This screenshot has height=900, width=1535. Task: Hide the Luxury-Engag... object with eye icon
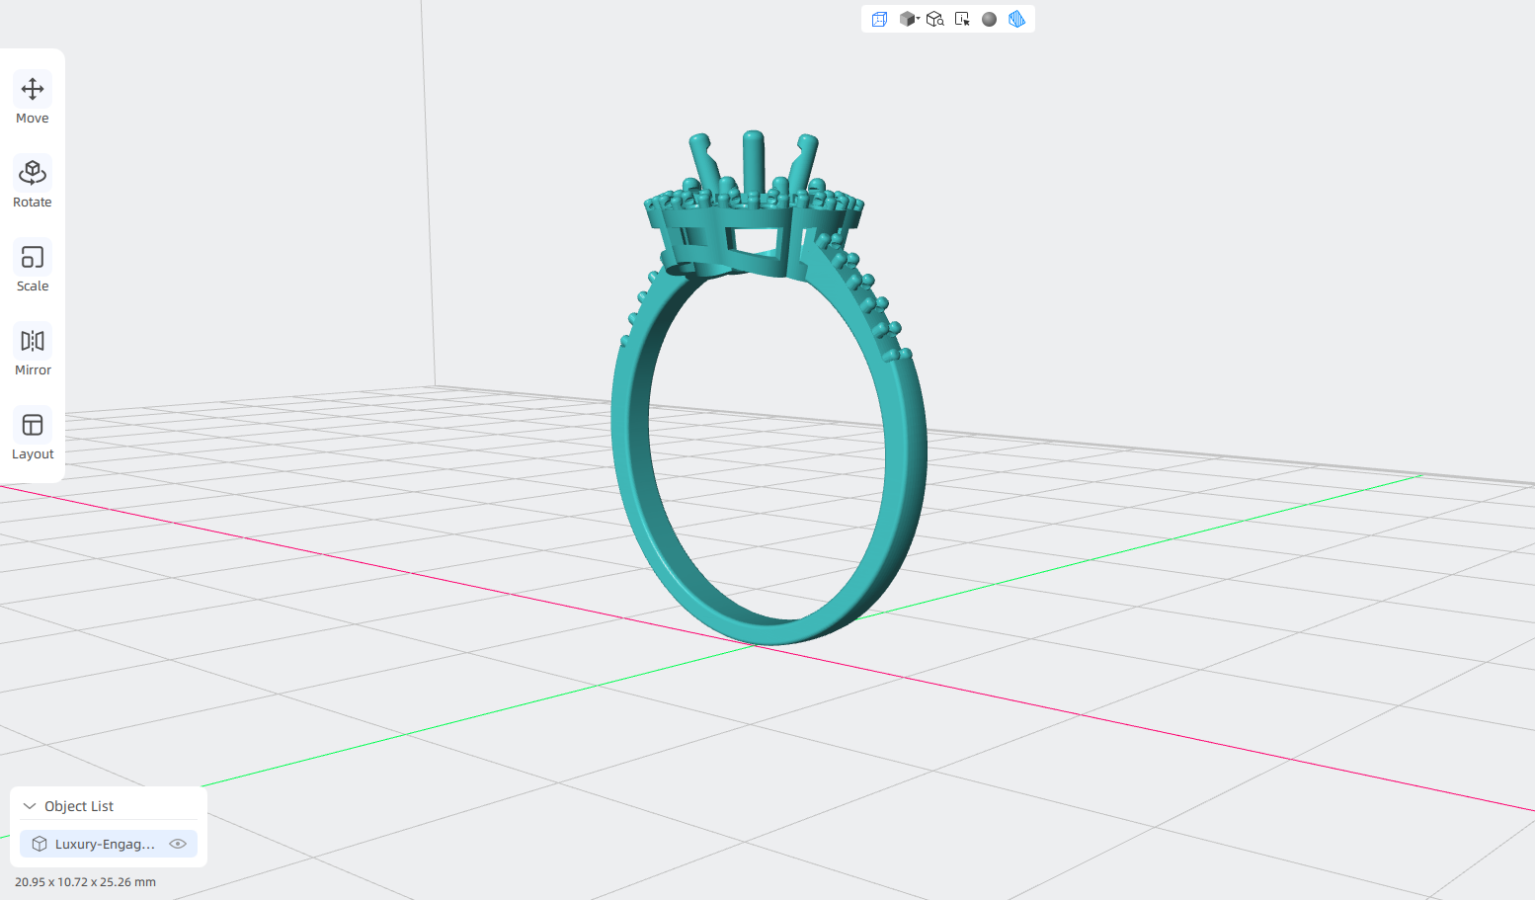178,844
